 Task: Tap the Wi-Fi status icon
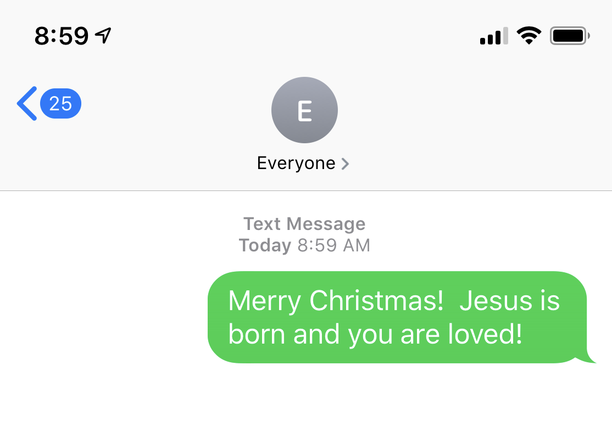[528, 36]
